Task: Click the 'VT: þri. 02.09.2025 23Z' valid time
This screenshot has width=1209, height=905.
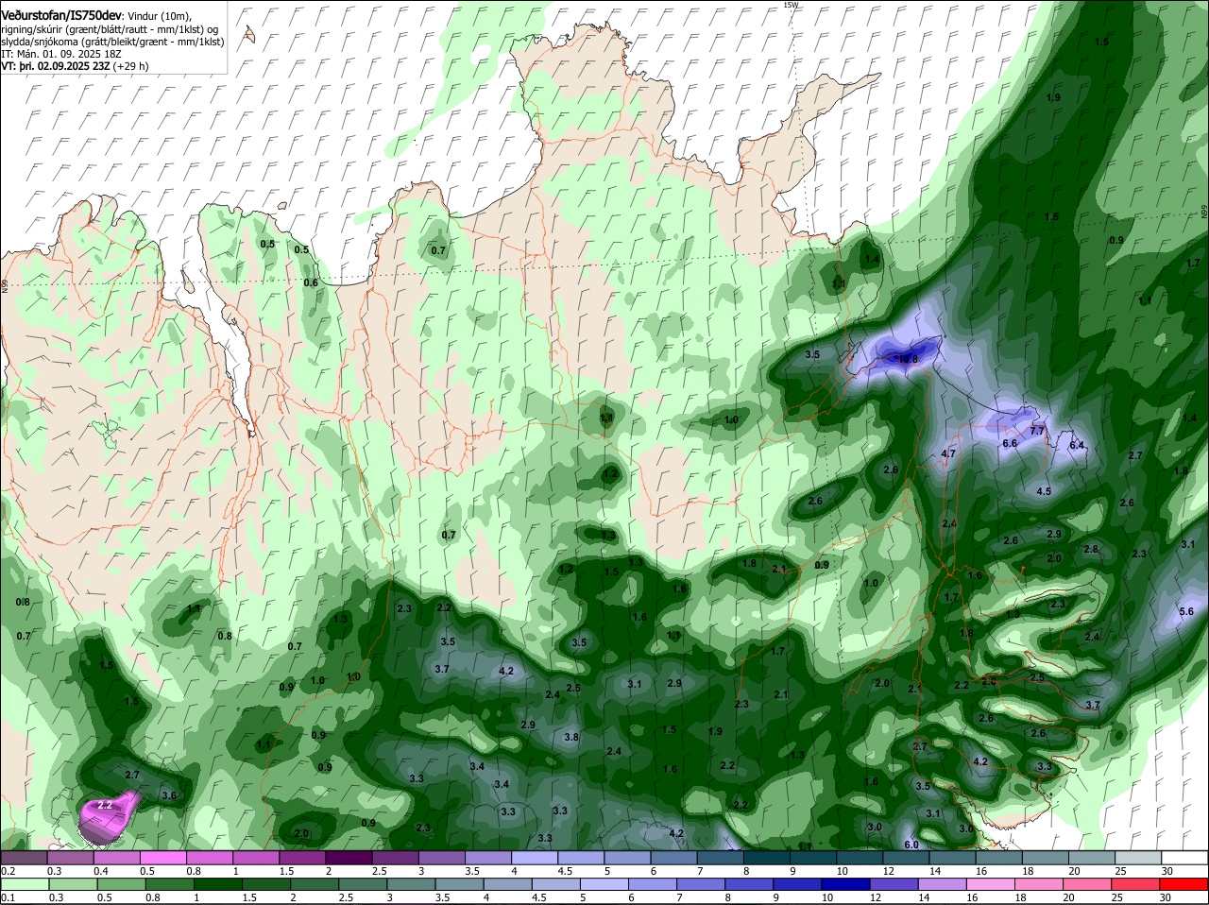Action: (x=55, y=66)
